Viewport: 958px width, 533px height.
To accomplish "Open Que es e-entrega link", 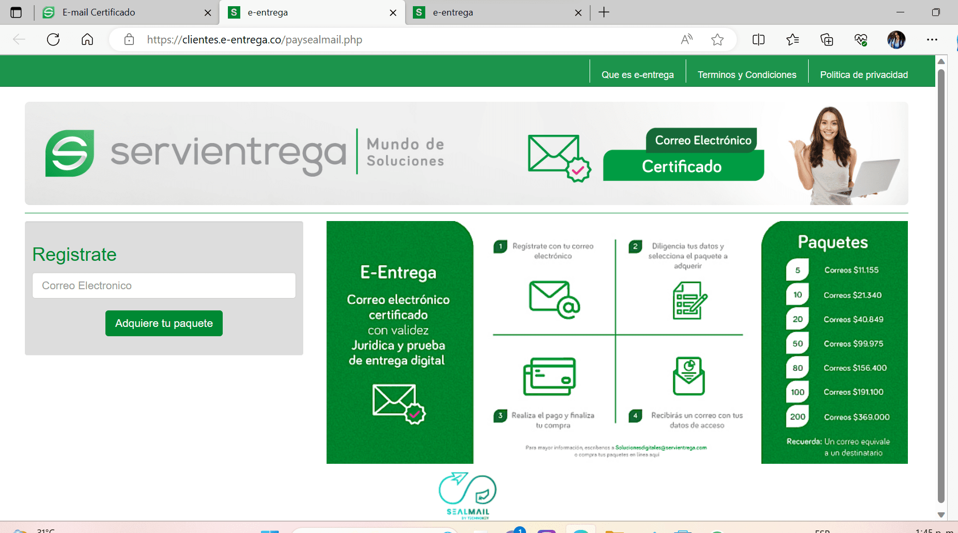I will (x=637, y=75).
